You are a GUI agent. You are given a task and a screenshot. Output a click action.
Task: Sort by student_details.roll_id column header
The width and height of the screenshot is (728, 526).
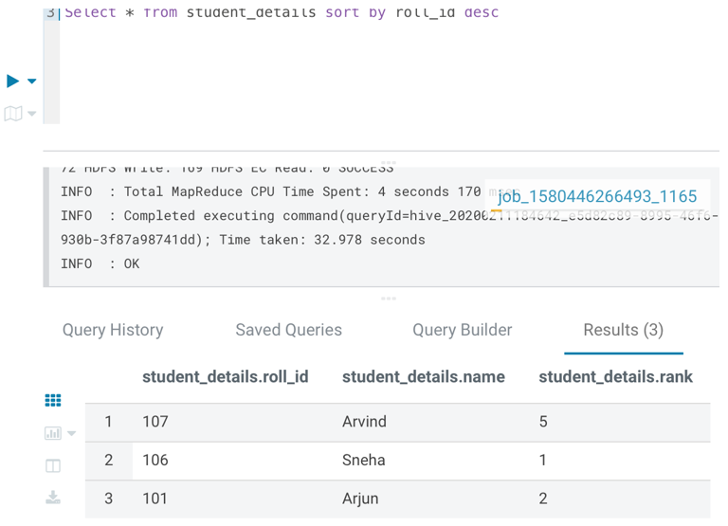pos(226,376)
